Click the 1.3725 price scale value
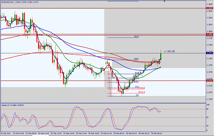Viewport: 214px width, 136px height. pyautogui.click(x=210, y=86)
